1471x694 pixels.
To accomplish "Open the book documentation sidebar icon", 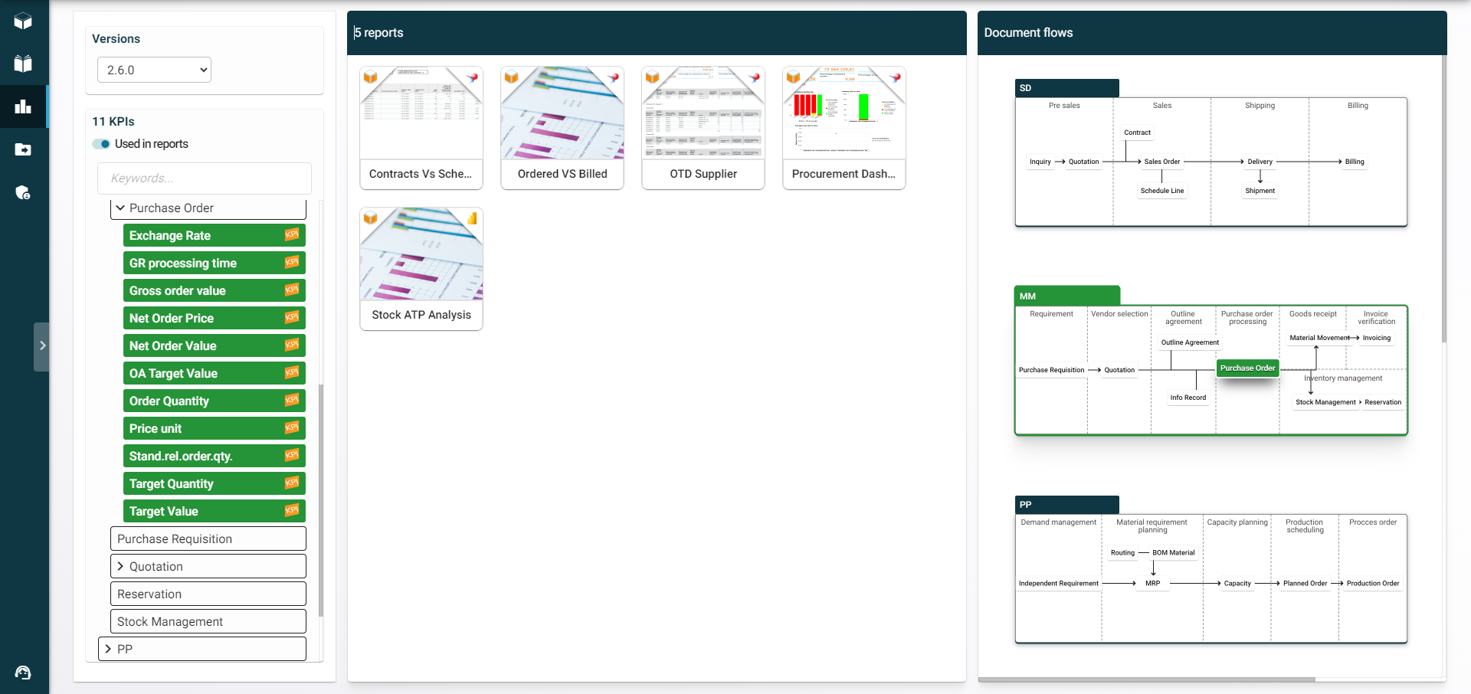I will pos(23,64).
